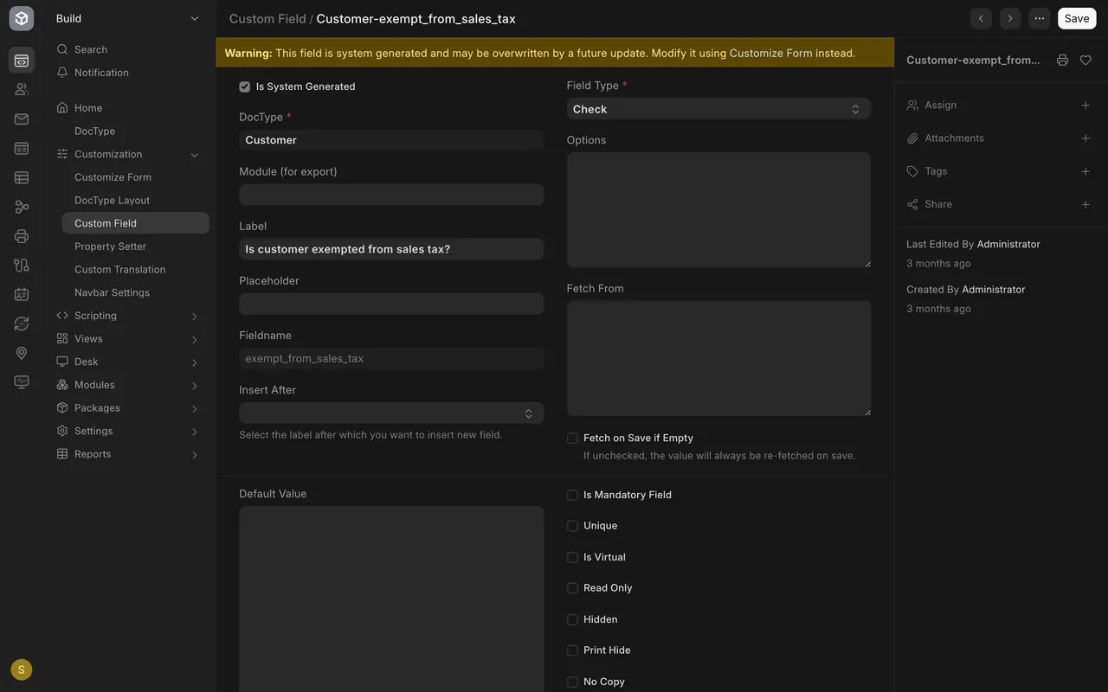Open the Field Type dropdown
1108x692 pixels.
pos(718,109)
